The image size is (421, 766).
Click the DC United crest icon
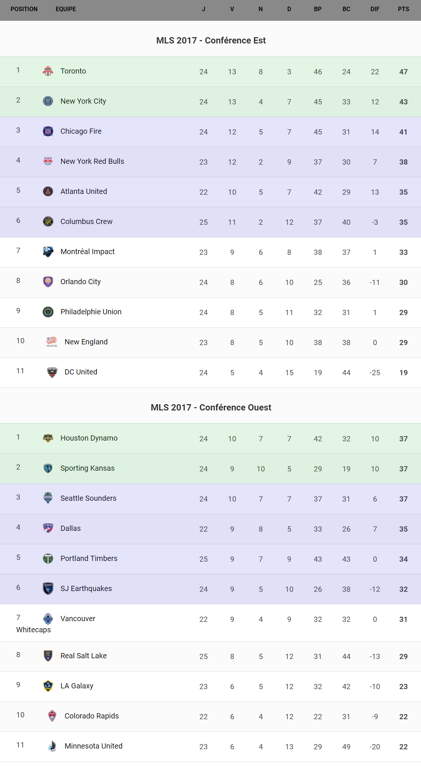tap(52, 372)
